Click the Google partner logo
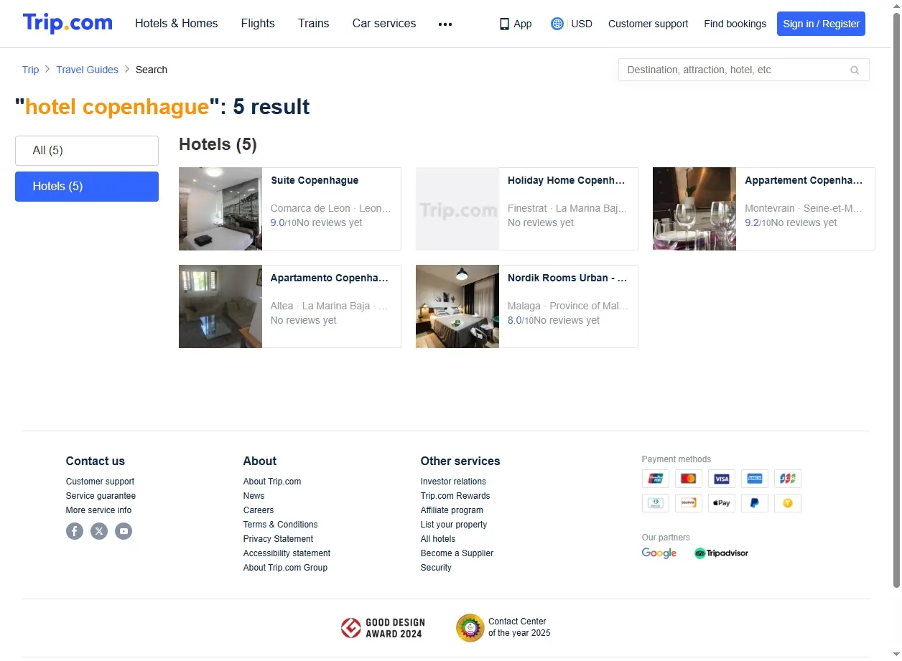The width and height of the screenshot is (902, 661). pyautogui.click(x=659, y=553)
